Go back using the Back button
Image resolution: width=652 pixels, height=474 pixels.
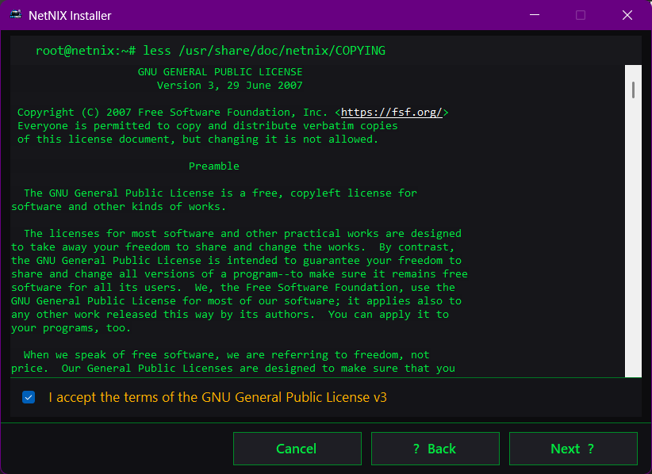(x=435, y=449)
